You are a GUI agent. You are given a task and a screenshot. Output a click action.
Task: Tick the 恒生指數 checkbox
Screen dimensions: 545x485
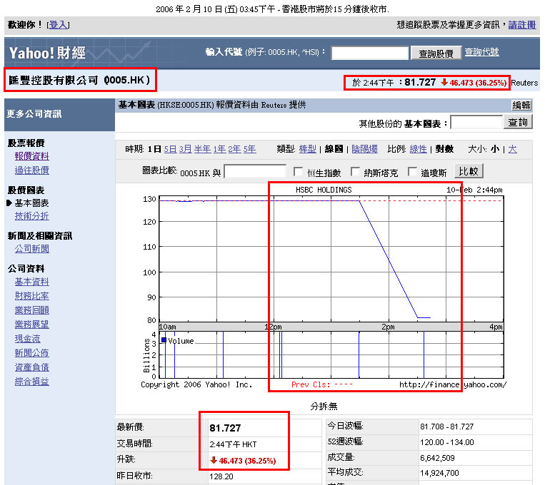[x=298, y=171]
